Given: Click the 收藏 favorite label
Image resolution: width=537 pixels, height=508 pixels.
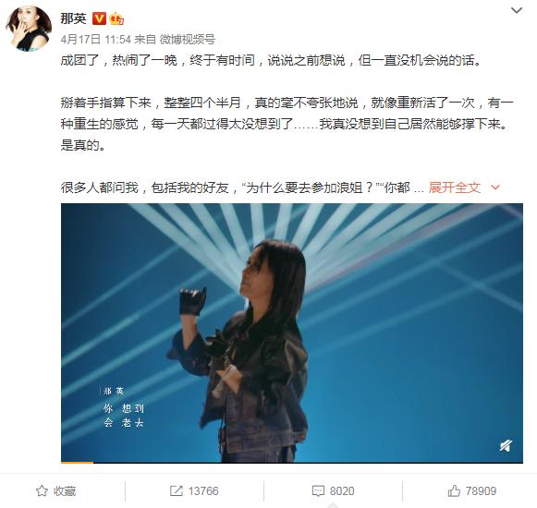Looking at the screenshot, I should pyautogui.click(x=65, y=491).
